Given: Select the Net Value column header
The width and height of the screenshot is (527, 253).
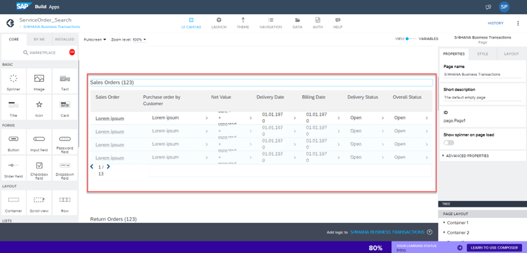Looking at the screenshot, I should click(x=221, y=97).
